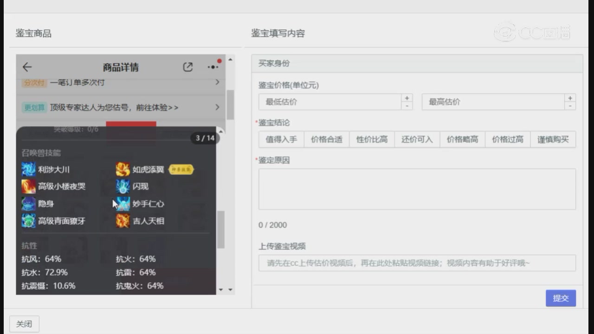Open the three-dot more menu icon
The width and height of the screenshot is (594, 334).
point(213,67)
